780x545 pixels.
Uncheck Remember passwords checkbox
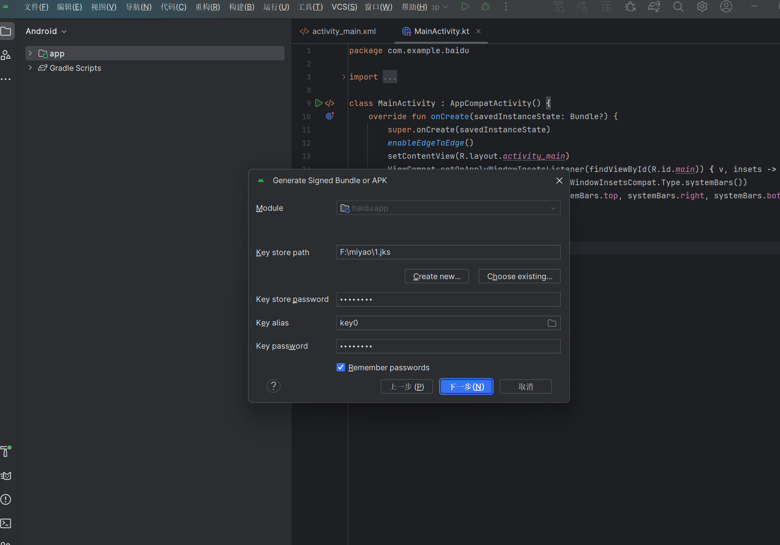tap(341, 367)
